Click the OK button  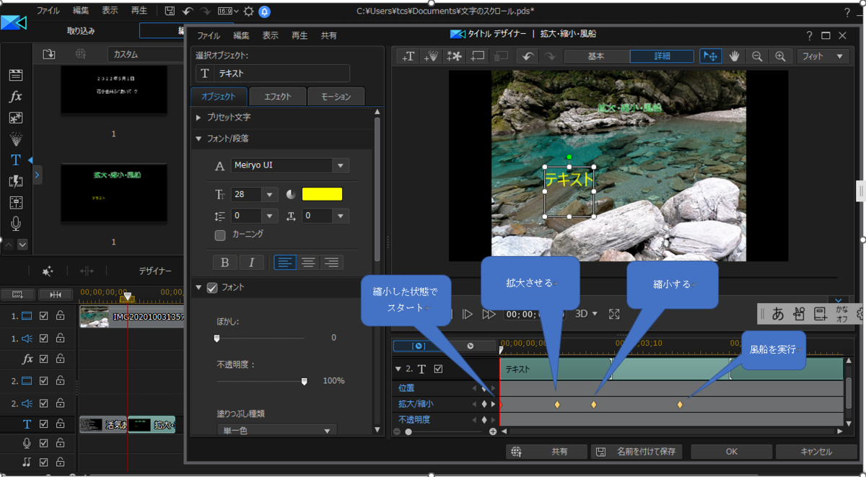pos(731,452)
